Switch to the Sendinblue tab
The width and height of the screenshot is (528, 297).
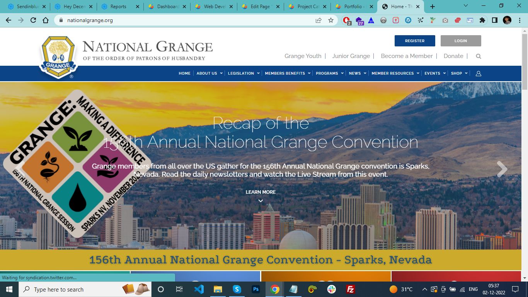(26, 7)
